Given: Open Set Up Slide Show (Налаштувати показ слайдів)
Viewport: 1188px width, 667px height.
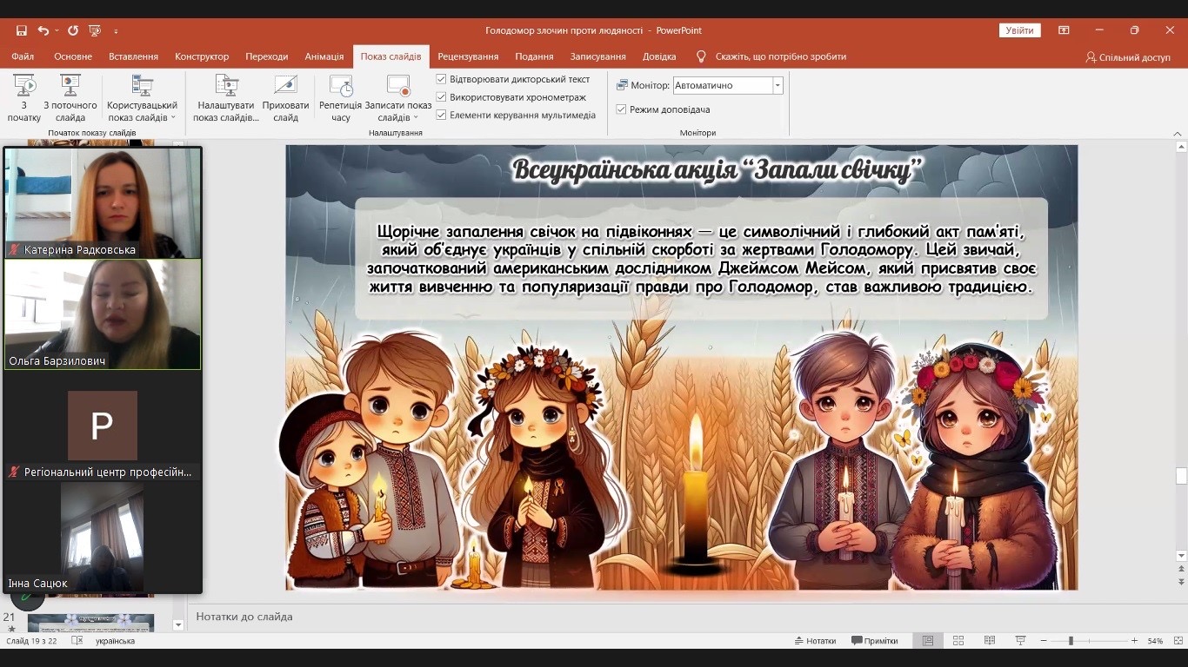Looking at the screenshot, I should coord(226,86).
